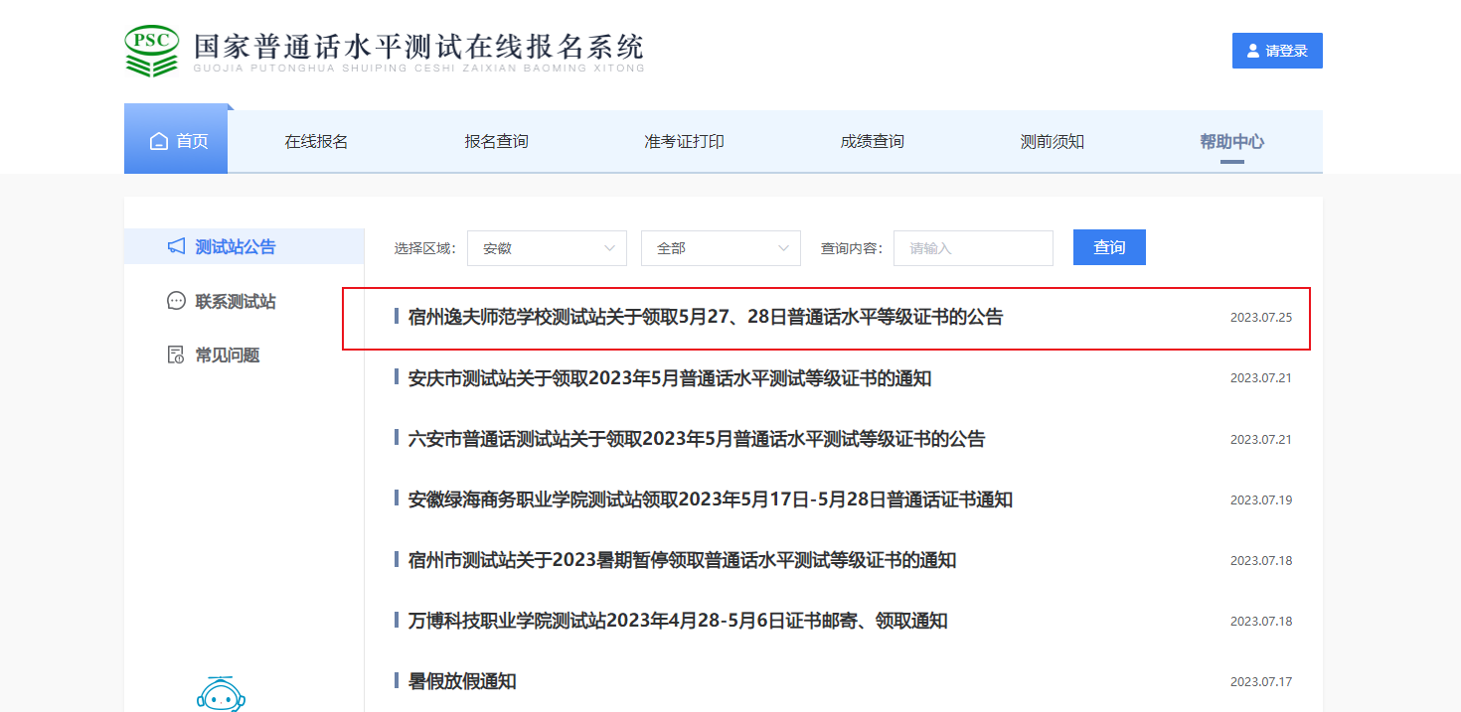Click chevron arrow of 安徽 dropdown
Viewport: 1461px width, 712px height.
(609, 248)
